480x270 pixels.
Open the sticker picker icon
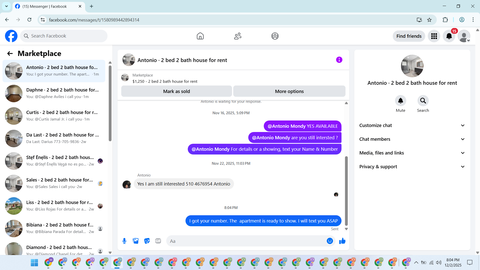(x=147, y=241)
